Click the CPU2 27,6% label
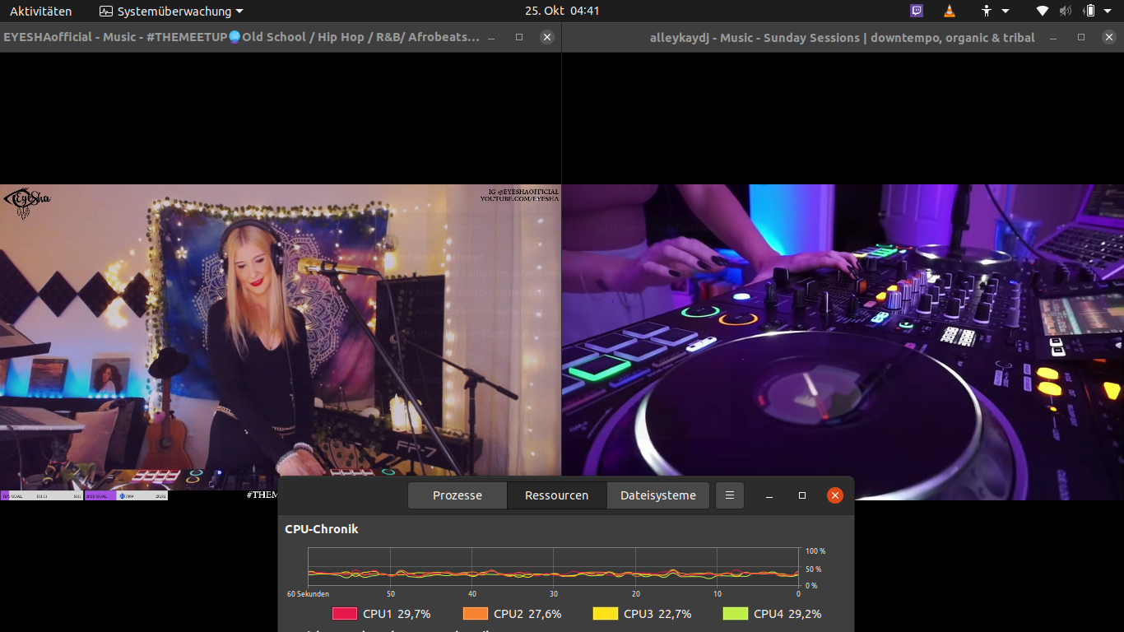The image size is (1124, 632). tap(527, 614)
